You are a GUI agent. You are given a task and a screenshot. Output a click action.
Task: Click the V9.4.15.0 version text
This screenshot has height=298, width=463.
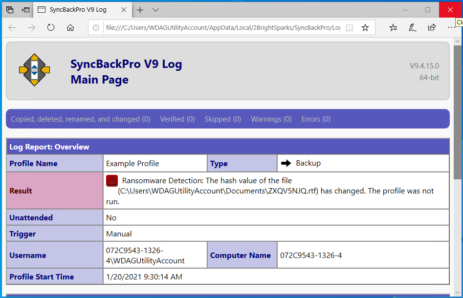(424, 66)
